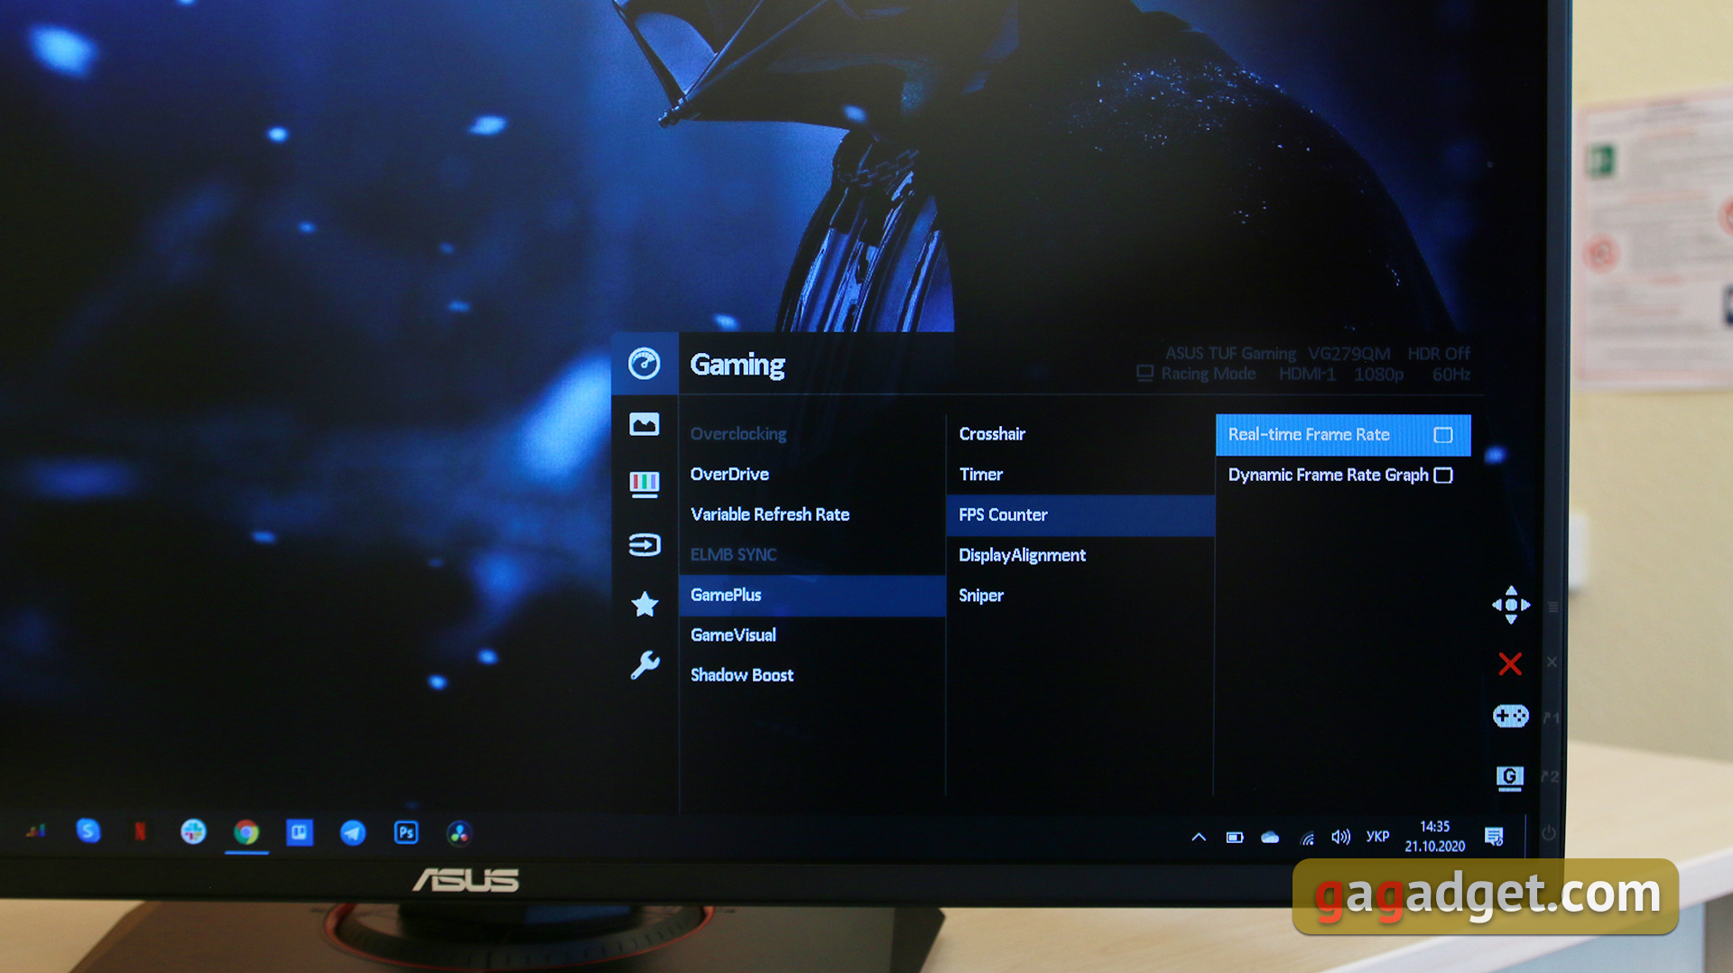Open the Image settings icon in OSD sidebar
Screen dimensions: 1733x973
[x=644, y=424]
